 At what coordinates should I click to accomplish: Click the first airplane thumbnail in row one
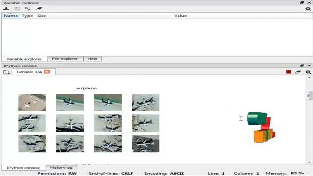(32, 103)
